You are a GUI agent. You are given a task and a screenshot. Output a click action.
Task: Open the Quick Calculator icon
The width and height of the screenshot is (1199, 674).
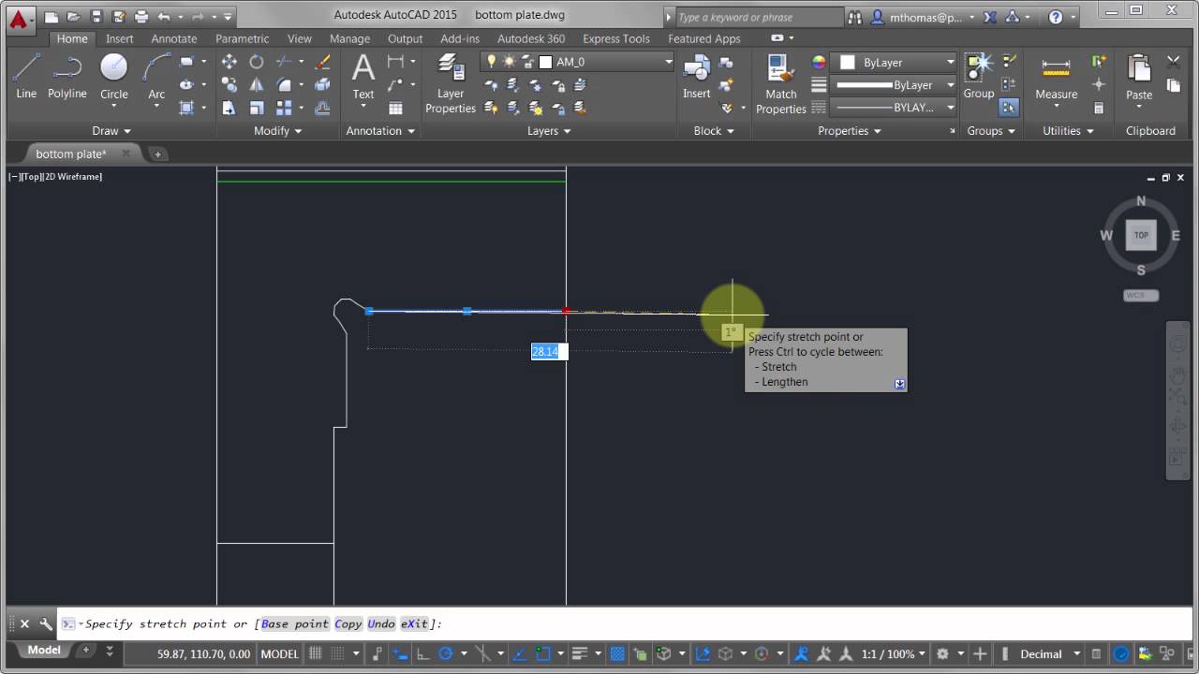coord(1099,108)
